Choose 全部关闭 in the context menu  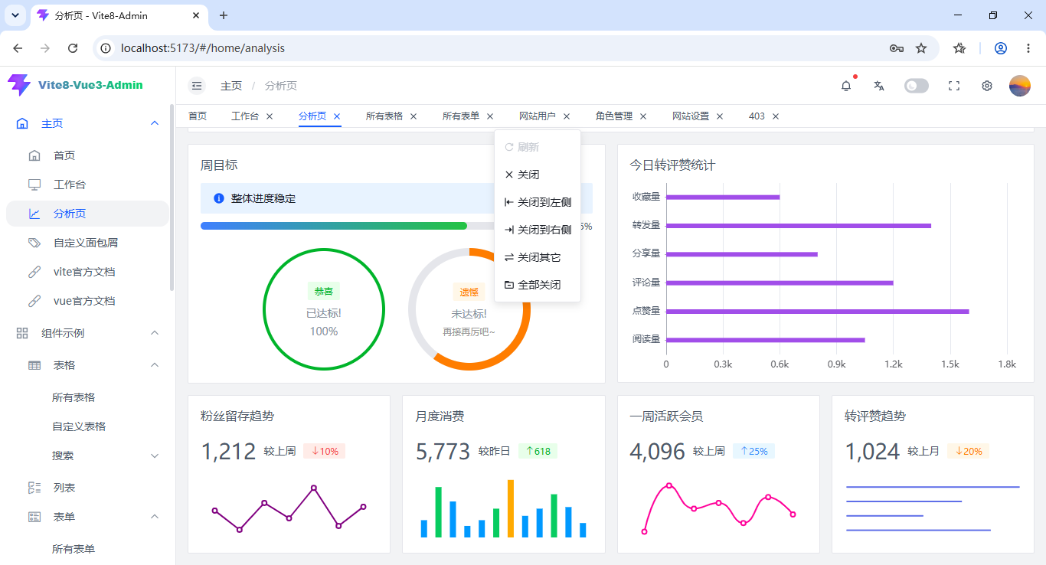538,285
